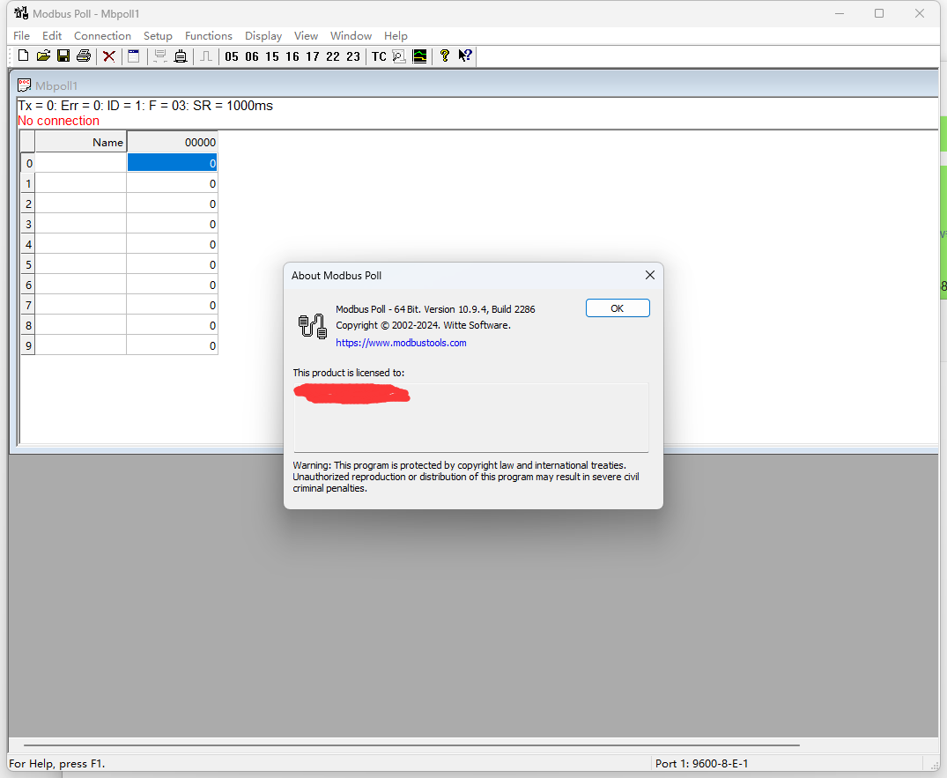Click the Mbpoll1 child window icon
The width and height of the screenshot is (947, 778).
tap(24, 85)
